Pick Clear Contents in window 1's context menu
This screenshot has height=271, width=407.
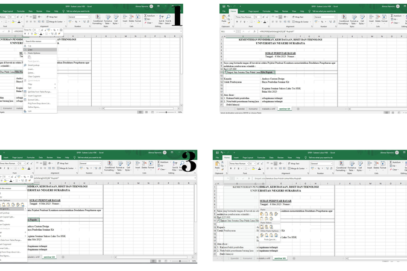coord(40,76)
